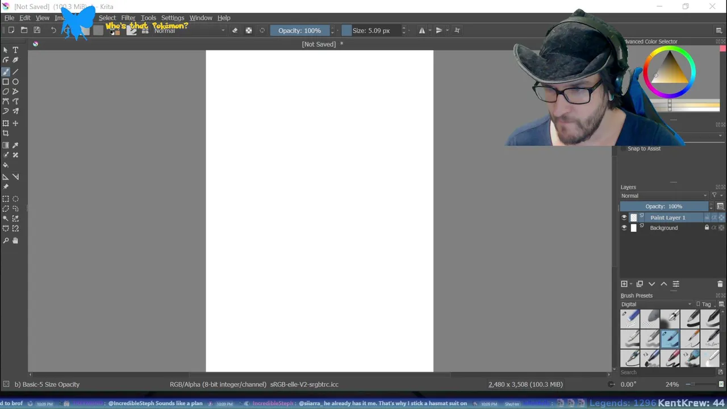The image size is (727, 409).
Task: Select the Move tool
Action: coord(15,123)
